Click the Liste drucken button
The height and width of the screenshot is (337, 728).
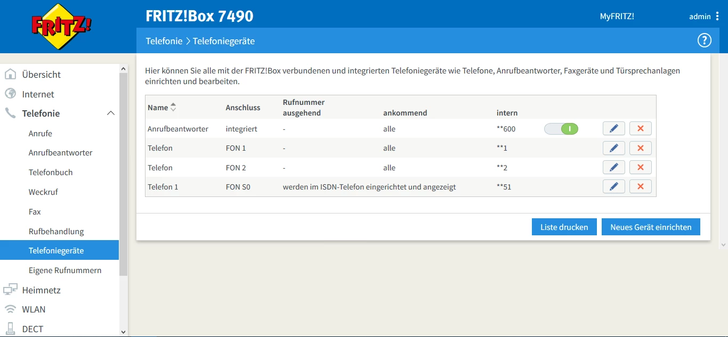(564, 227)
